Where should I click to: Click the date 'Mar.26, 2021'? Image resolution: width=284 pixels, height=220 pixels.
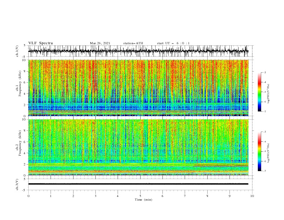pyautogui.click(x=100, y=43)
